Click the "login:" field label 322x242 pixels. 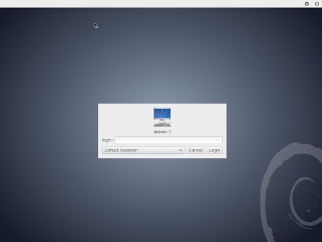click(107, 140)
